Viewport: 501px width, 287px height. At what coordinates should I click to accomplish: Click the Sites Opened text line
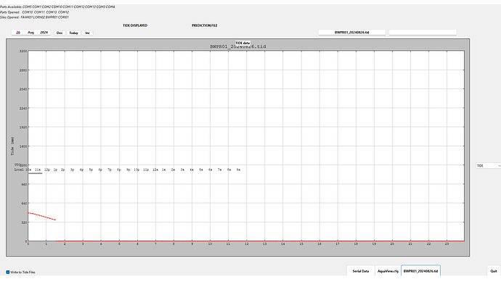coord(34,17)
